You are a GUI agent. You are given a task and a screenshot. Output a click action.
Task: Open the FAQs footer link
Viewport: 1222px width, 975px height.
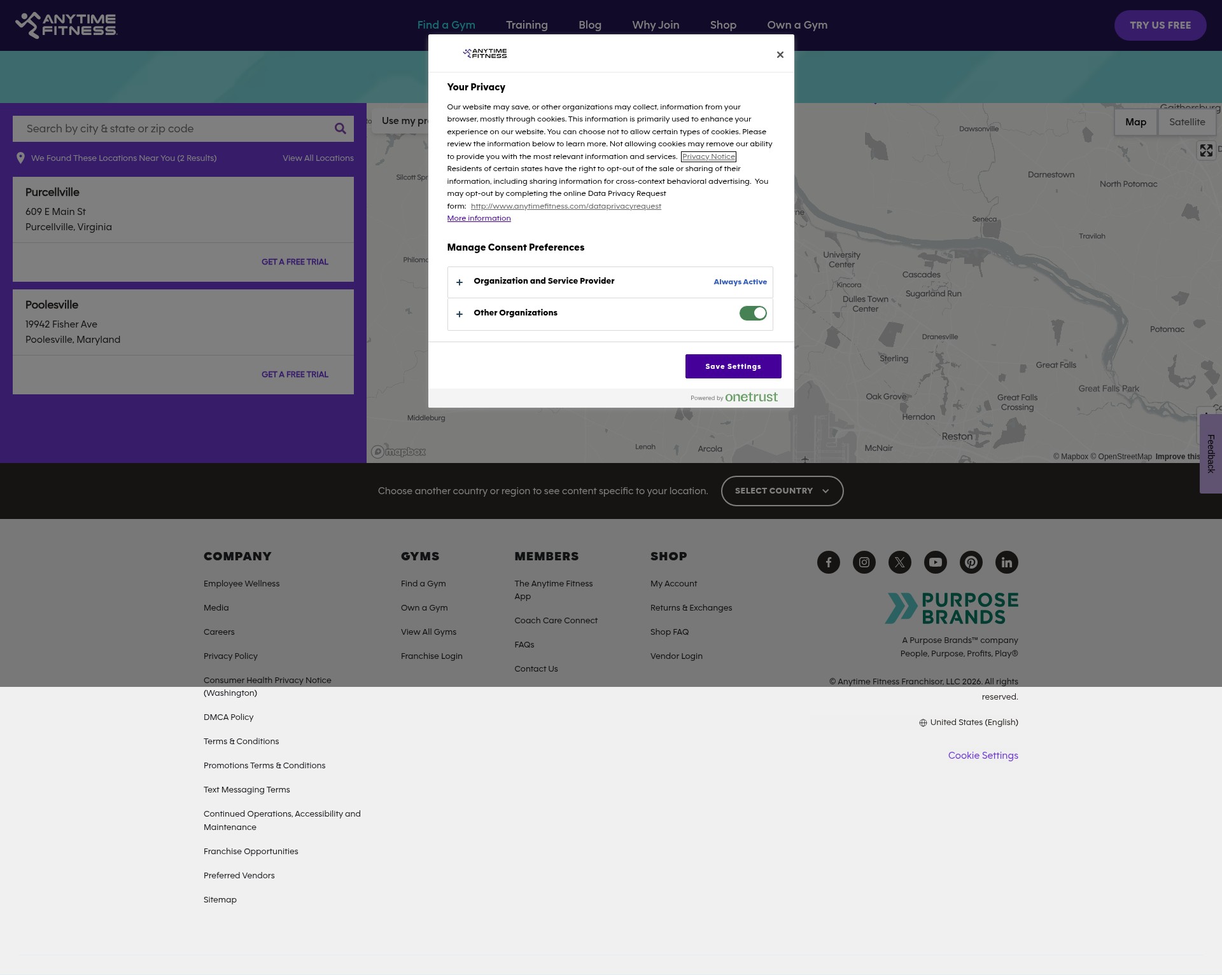(x=524, y=645)
